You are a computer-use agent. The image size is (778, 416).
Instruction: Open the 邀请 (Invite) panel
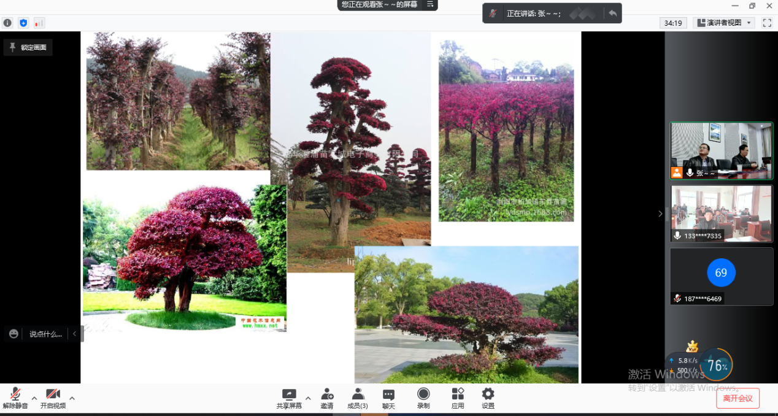(327, 398)
